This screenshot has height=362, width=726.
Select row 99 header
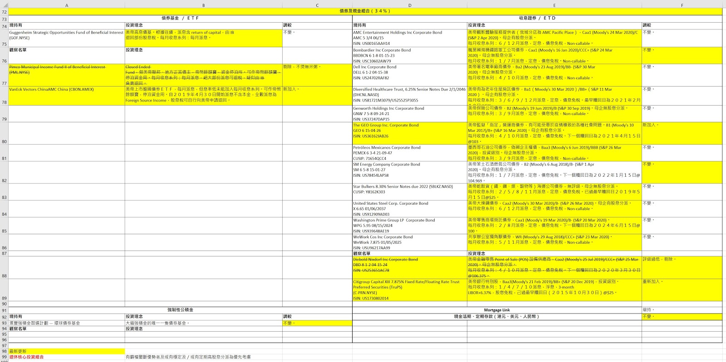point(4,357)
